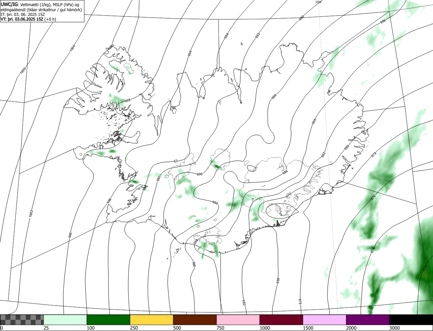Click the UWC/IG title in the header box

(x=9, y=4)
